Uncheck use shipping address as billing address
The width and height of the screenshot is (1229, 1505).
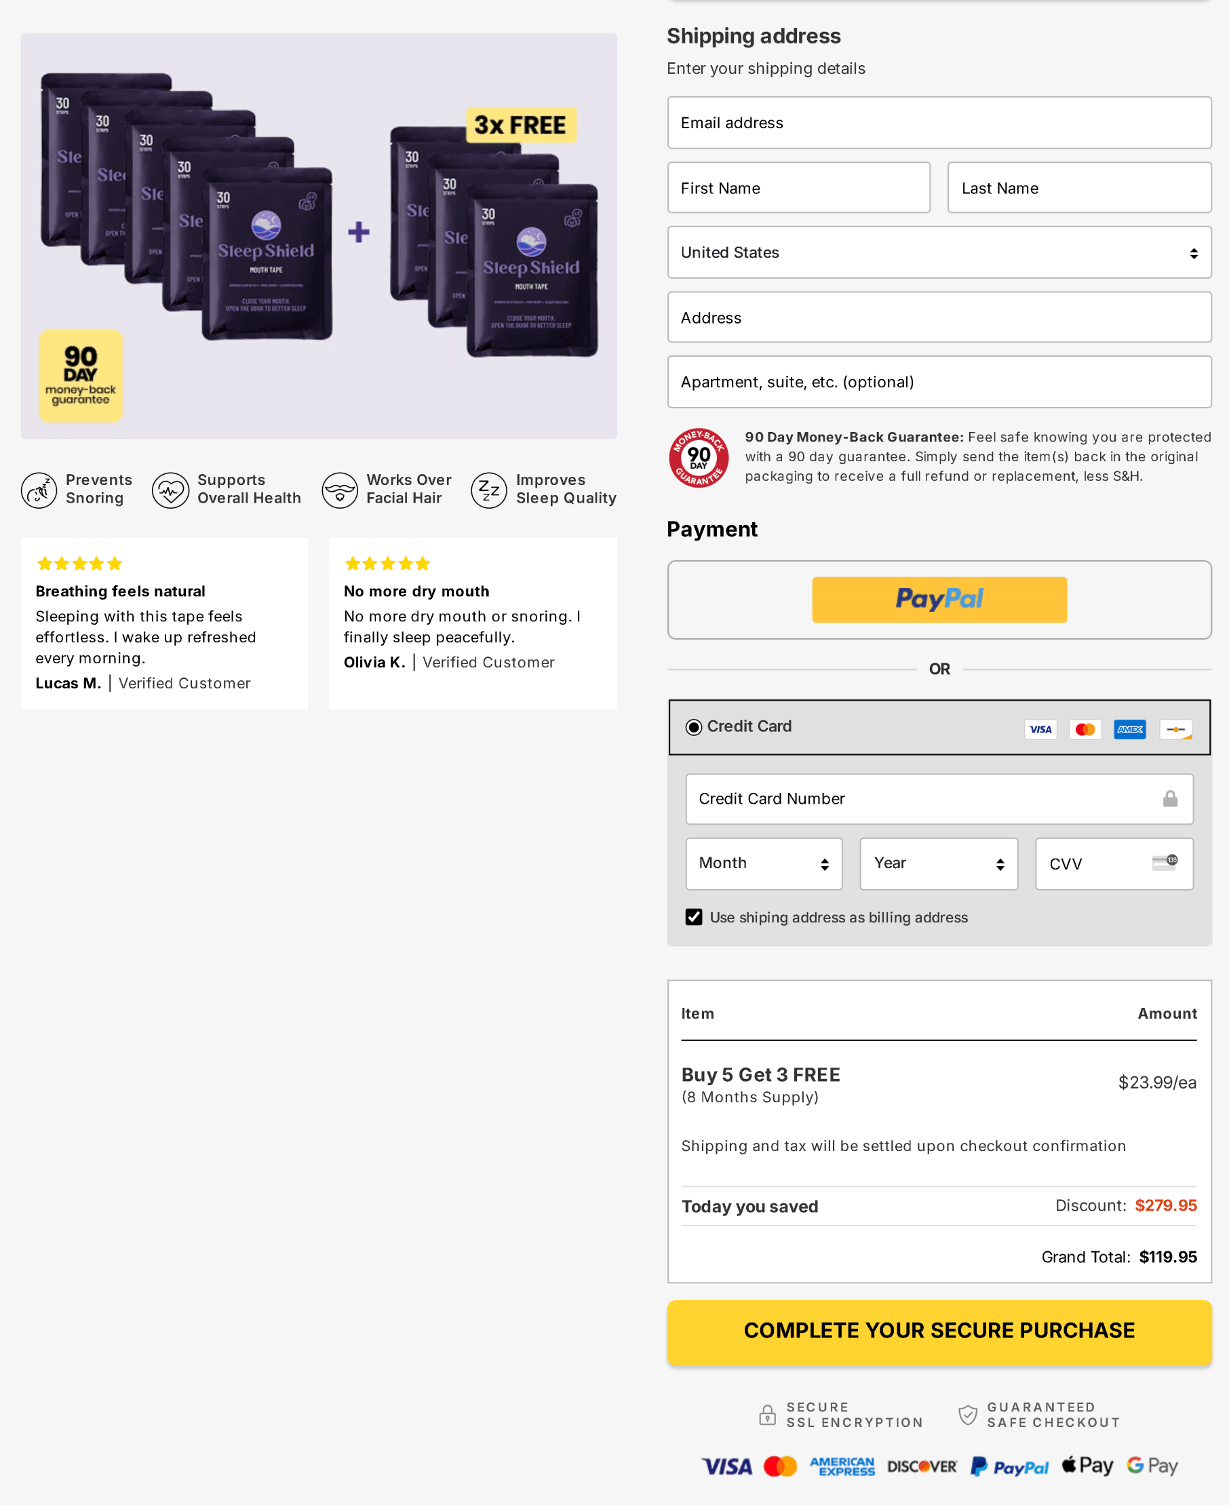coord(694,918)
